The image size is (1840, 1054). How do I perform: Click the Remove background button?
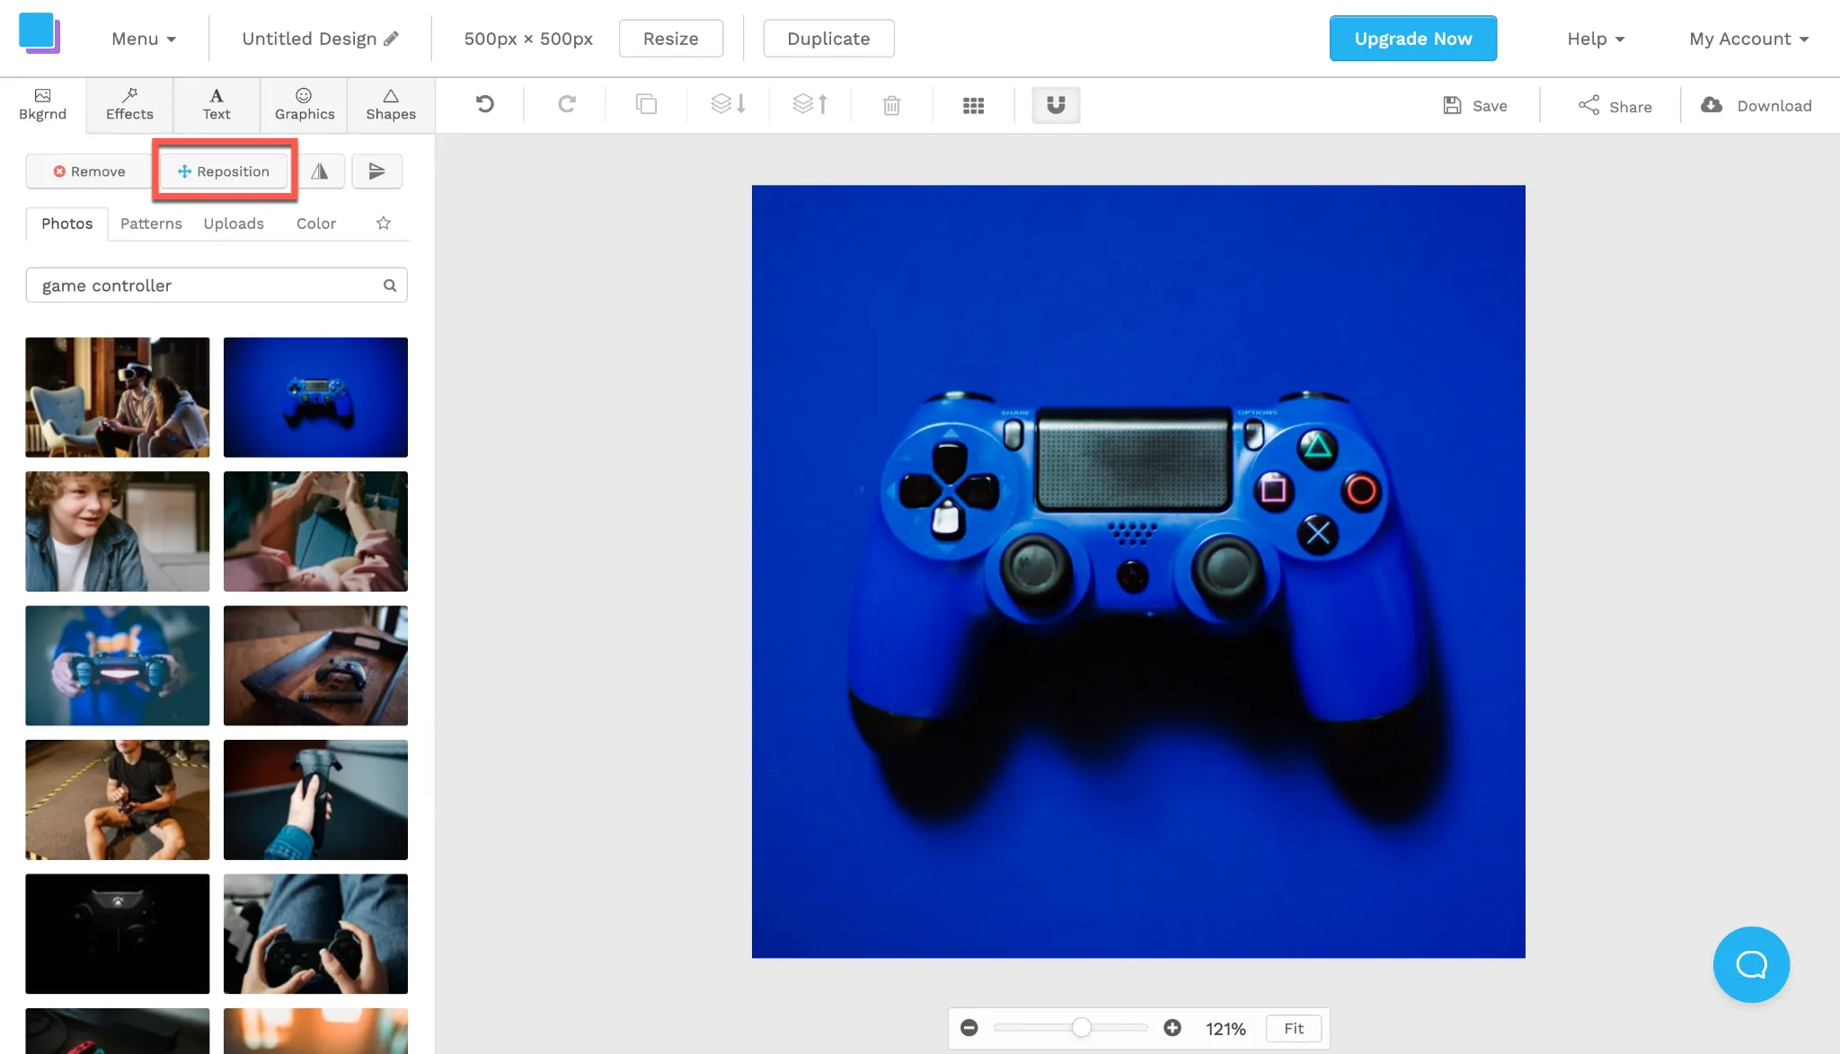[88, 171]
